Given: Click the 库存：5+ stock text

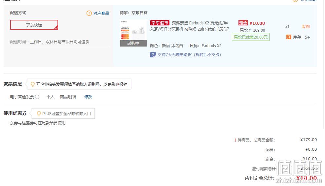Looking at the screenshot, I should (301, 37).
